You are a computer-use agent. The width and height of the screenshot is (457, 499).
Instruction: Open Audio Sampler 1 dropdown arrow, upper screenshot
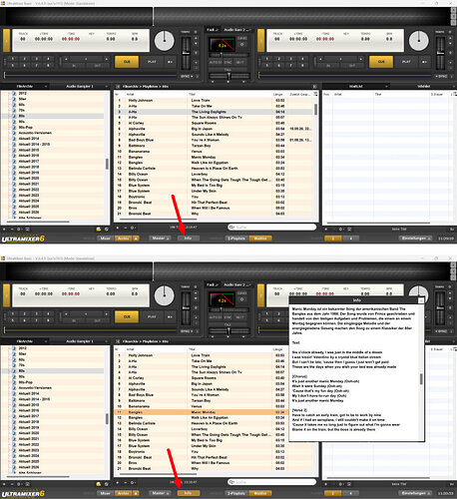(107, 87)
